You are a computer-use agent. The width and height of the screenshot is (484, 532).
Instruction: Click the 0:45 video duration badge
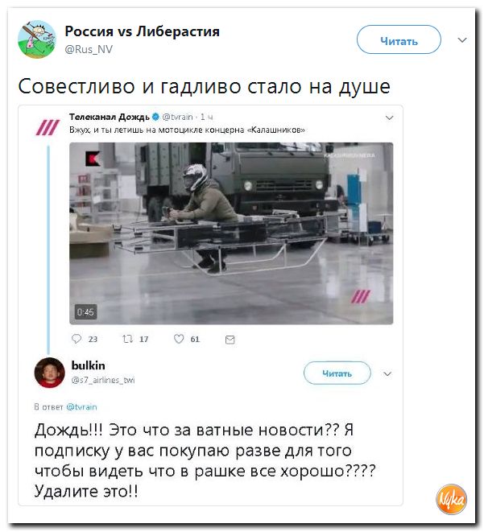coord(85,311)
